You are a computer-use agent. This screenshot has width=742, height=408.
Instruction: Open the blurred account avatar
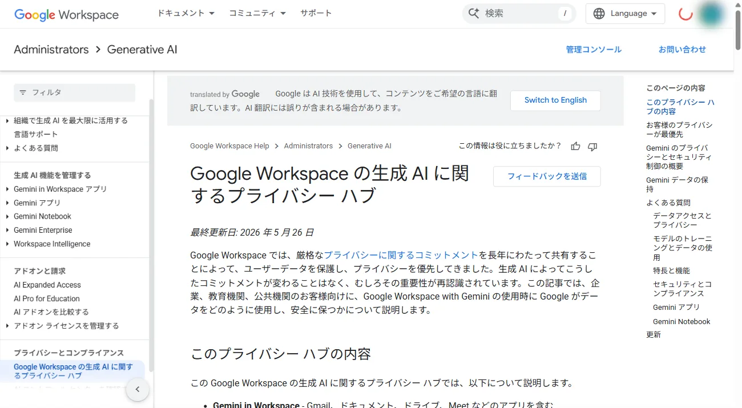[710, 14]
